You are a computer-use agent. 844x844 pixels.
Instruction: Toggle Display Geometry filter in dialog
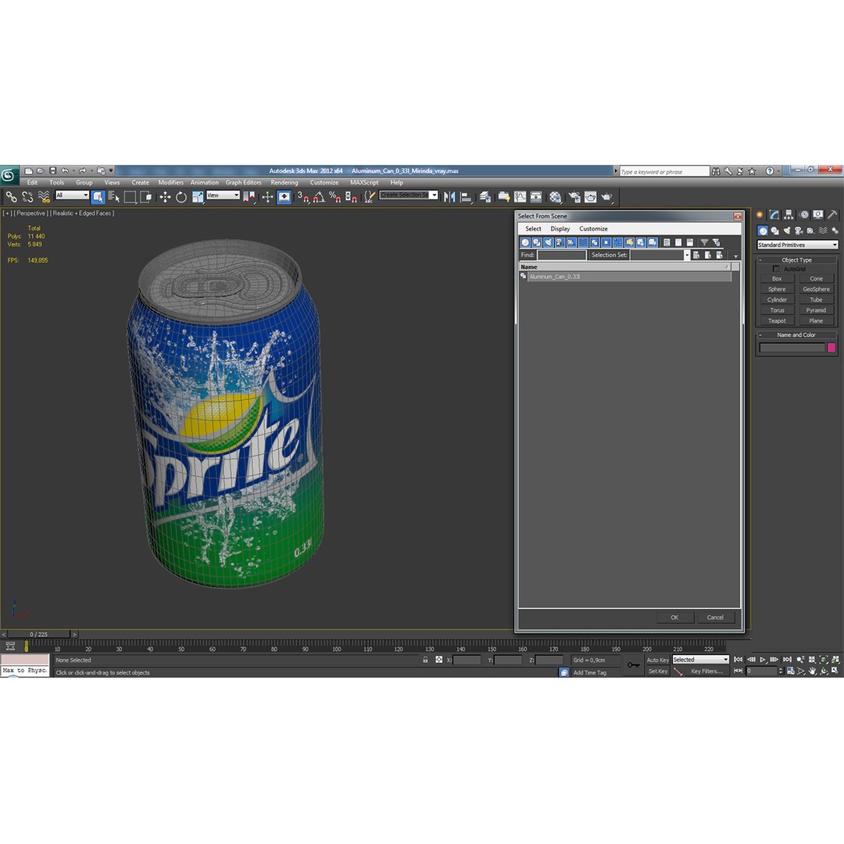pyautogui.click(x=525, y=243)
